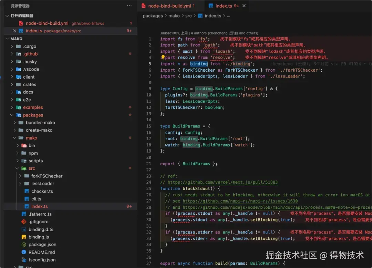The height and width of the screenshot is (268, 372).
Task: Click the README.md info icon
Action: pyautogui.click(x=24, y=252)
